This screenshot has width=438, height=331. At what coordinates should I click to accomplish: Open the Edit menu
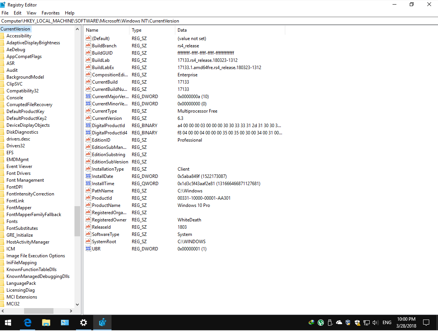point(18,13)
